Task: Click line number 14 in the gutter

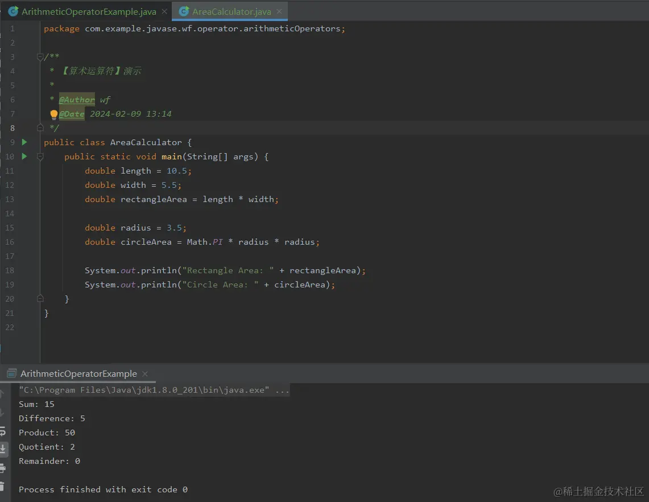Action: coord(10,213)
